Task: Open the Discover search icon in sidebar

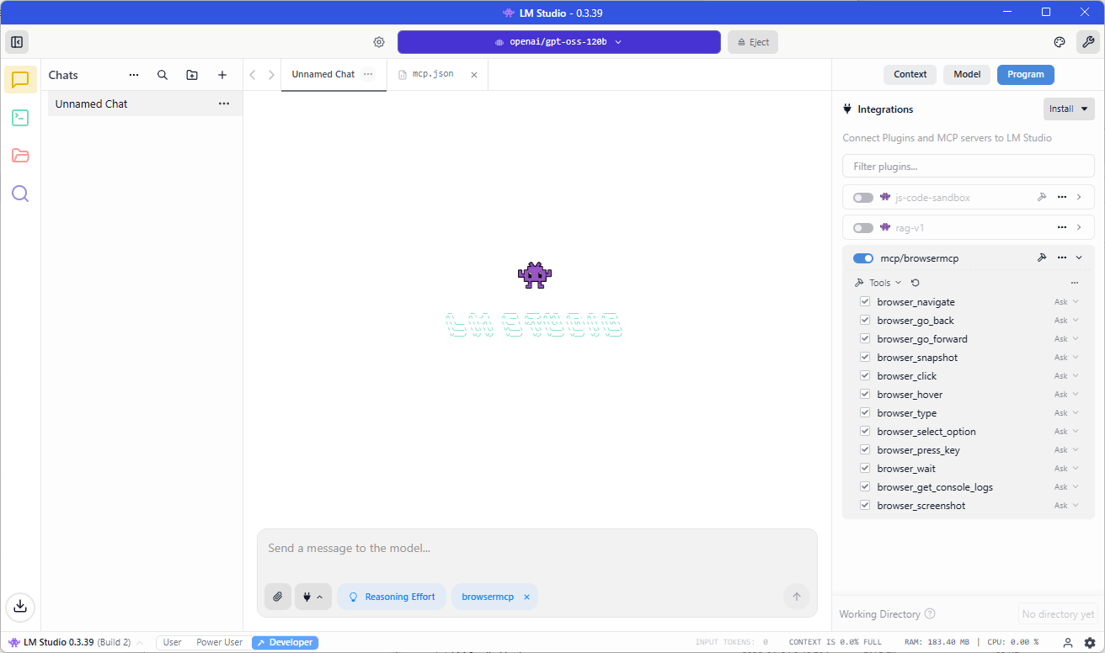Action: click(20, 194)
